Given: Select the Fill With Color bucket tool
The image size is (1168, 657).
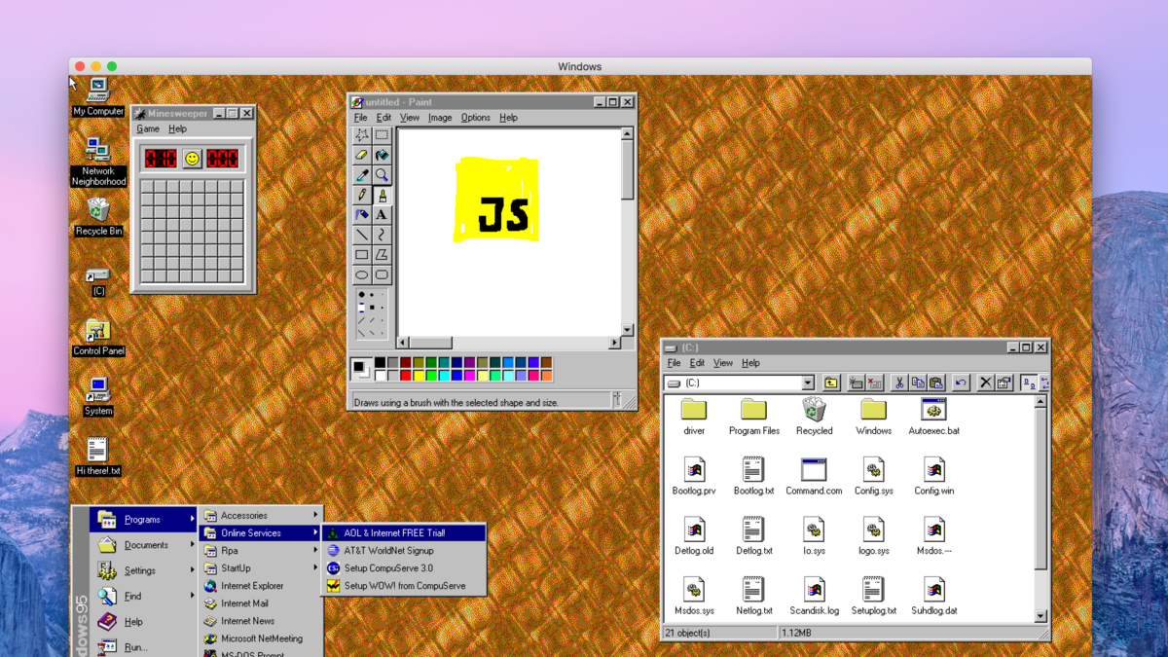Looking at the screenshot, I should [x=382, y=155].
